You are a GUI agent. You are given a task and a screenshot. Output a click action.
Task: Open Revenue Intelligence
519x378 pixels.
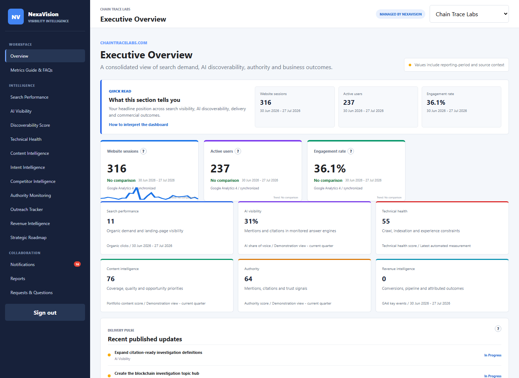[45, 224]
